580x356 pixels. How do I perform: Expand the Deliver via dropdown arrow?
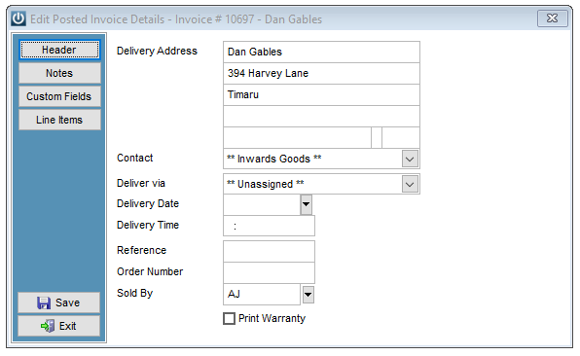click(x=410, y=184)
